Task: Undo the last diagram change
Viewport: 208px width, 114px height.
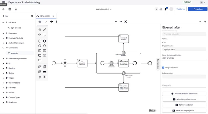Action: (116, 21)
